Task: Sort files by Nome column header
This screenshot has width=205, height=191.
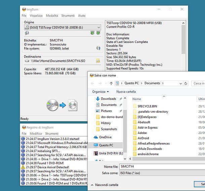Action: click(137, 99)
